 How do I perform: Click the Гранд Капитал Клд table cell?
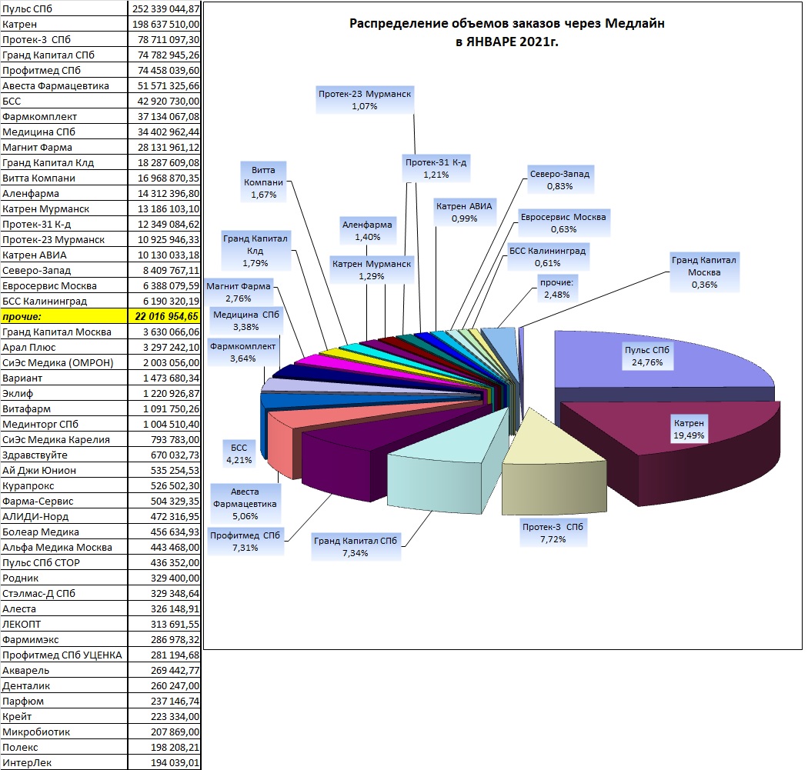pos(64,163)
